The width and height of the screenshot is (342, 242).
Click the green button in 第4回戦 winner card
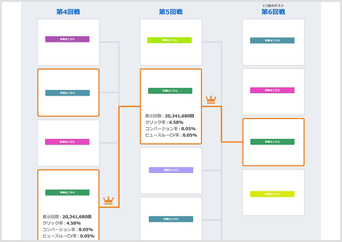(67, 193)
